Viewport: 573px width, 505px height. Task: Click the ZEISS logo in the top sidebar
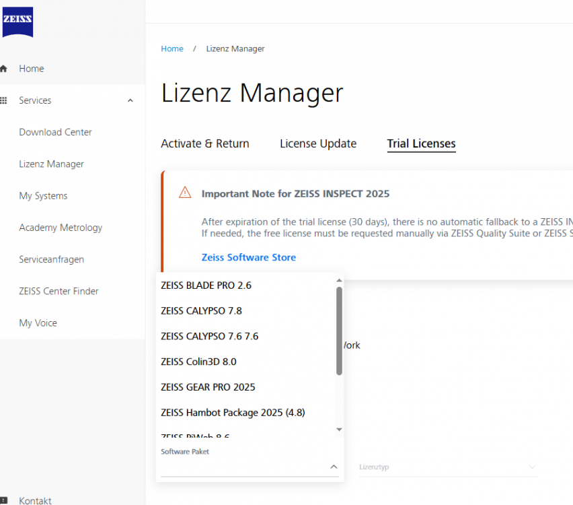pos(17,22)
